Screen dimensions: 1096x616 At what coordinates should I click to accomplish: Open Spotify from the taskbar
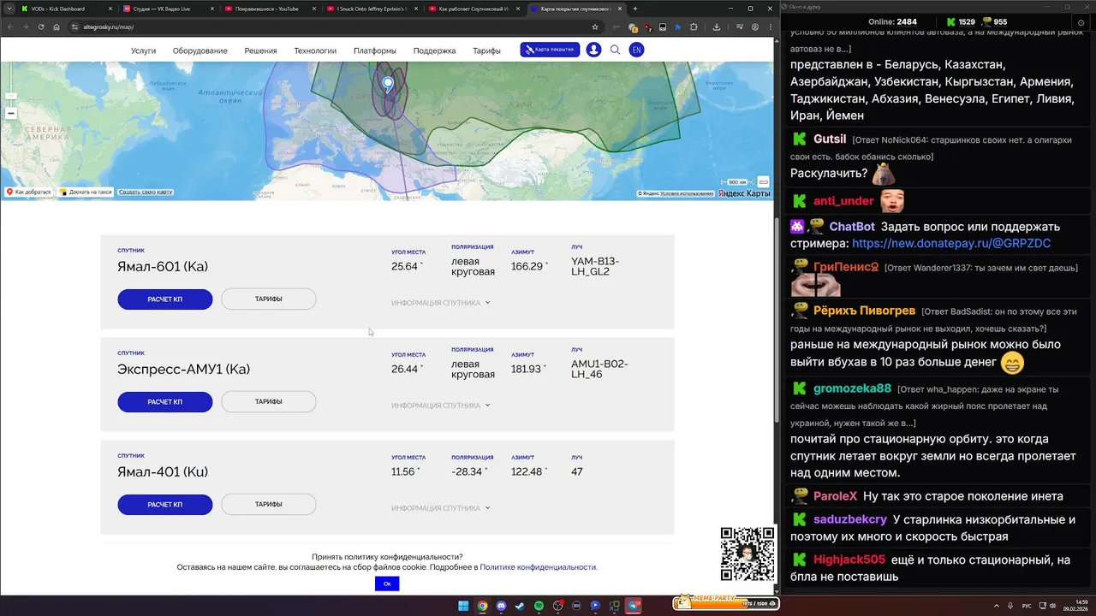coord(539,606)
